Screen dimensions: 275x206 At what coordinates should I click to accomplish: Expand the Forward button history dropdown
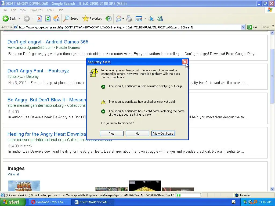click(x=33, y=19)
